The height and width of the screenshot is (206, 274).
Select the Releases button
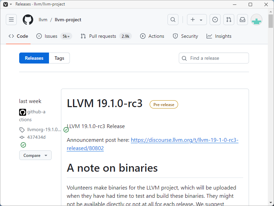[x=34, y=58]
